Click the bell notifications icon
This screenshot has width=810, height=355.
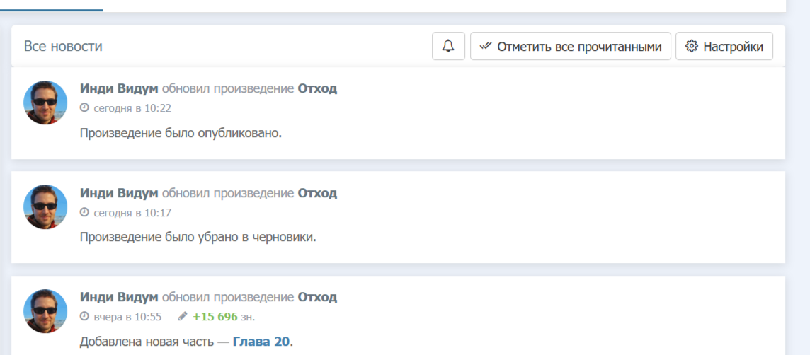tap(448, 47)
